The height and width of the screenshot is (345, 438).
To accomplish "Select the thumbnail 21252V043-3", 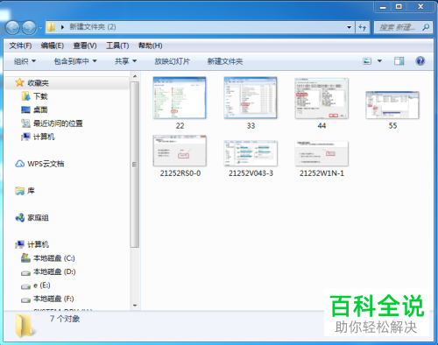I will [251, 153].
